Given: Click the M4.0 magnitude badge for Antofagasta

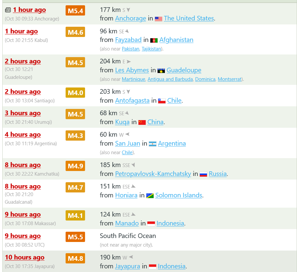Looking at the screenshot, I should click(75, 93).
